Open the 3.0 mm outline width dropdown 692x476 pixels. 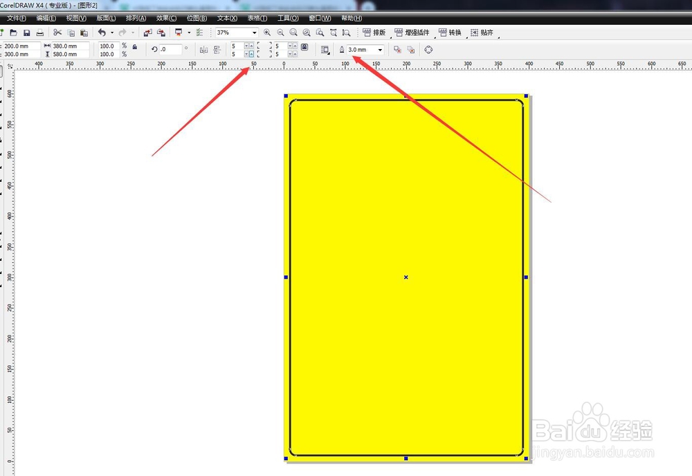click(380, 50)
